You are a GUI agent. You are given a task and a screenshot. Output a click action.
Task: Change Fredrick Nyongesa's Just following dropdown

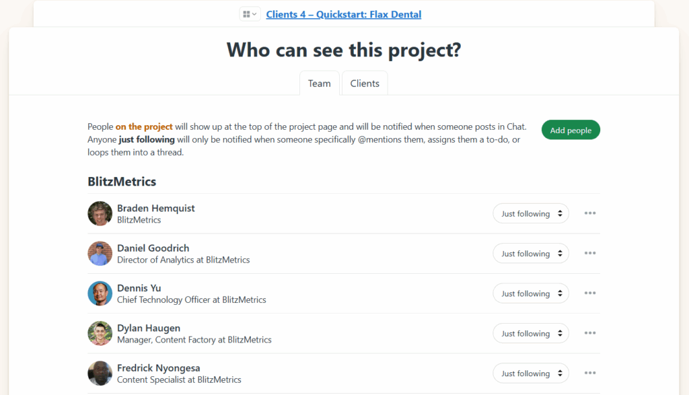(531, 373)
